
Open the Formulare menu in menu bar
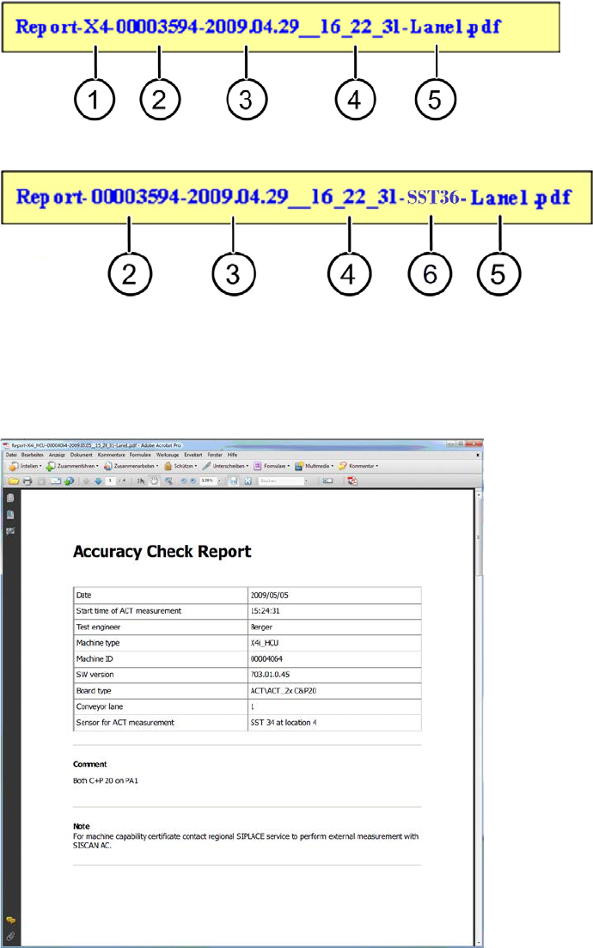tap(140, 455)
